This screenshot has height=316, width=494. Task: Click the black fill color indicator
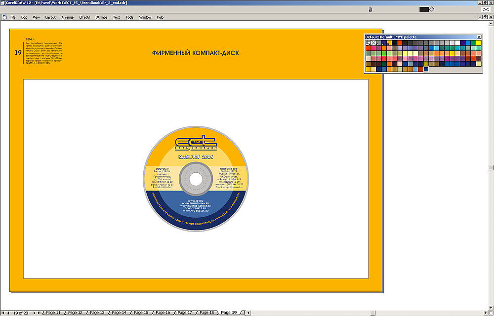click(424, 9)
